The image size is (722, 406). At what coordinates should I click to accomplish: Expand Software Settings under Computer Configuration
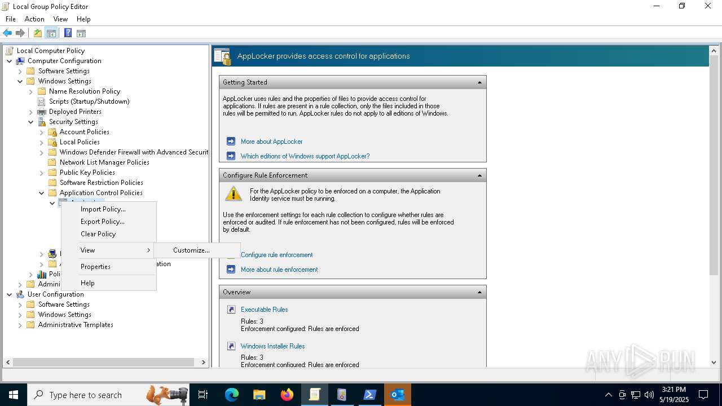pyautogui.click(x=20, y=71)
